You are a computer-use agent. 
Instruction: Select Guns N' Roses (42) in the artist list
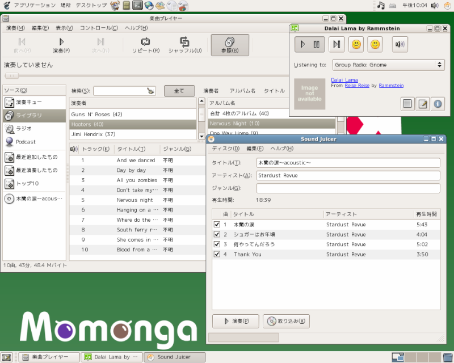click(133, 115)
